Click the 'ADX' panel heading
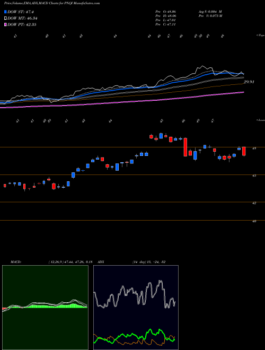 [x=101, y=262]
